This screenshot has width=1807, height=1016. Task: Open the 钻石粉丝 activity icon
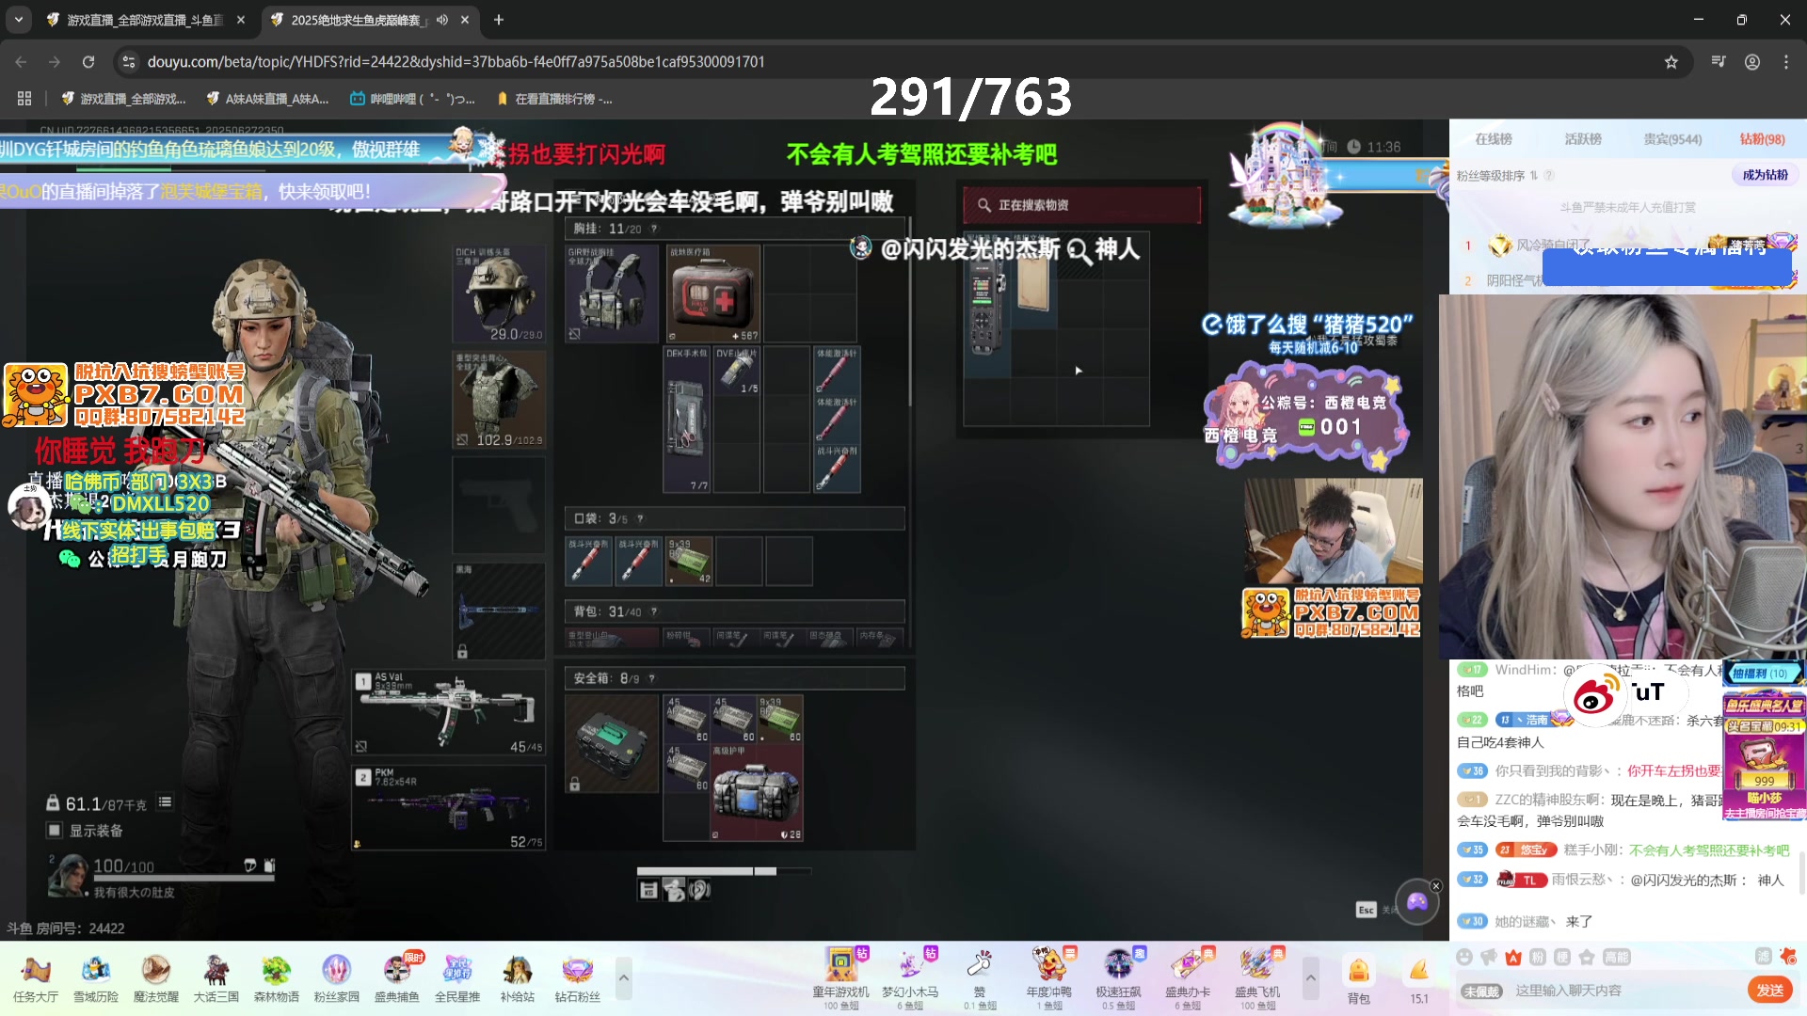578,978
